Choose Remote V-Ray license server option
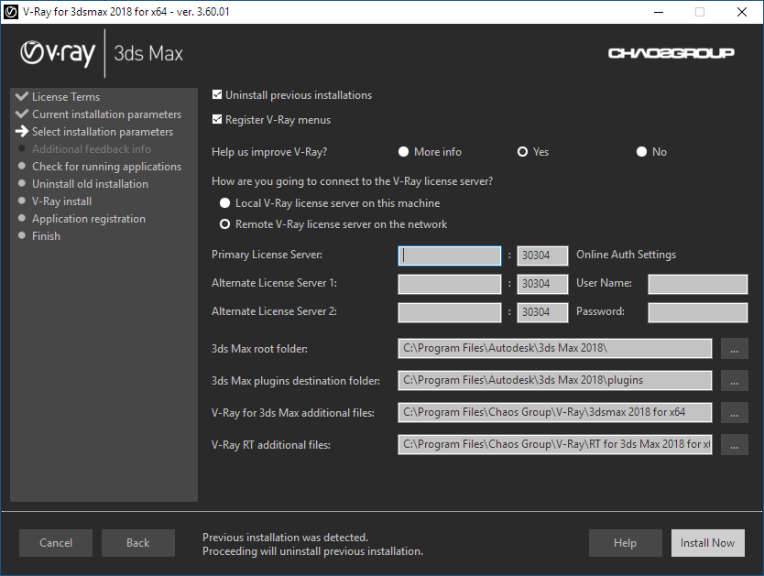The image size is (764, 576). [224, 224]
